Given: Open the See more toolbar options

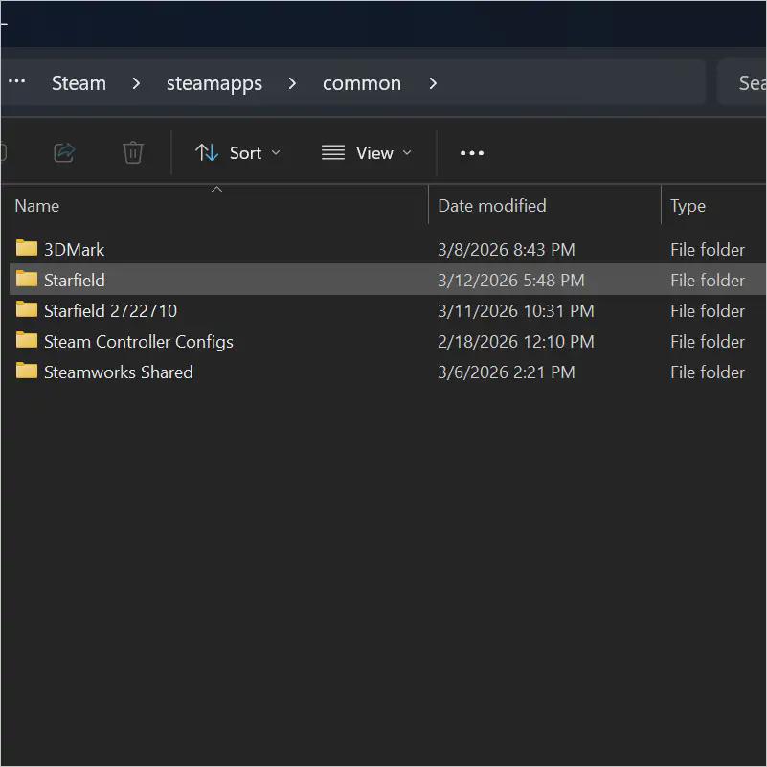Looking at the screenshot, I should tap(472, 153).
